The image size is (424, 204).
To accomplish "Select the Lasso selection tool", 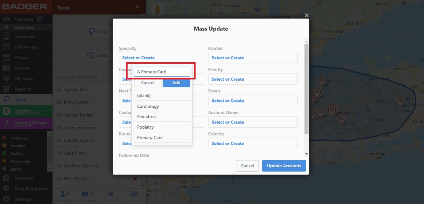I will (x=98, y=32).
